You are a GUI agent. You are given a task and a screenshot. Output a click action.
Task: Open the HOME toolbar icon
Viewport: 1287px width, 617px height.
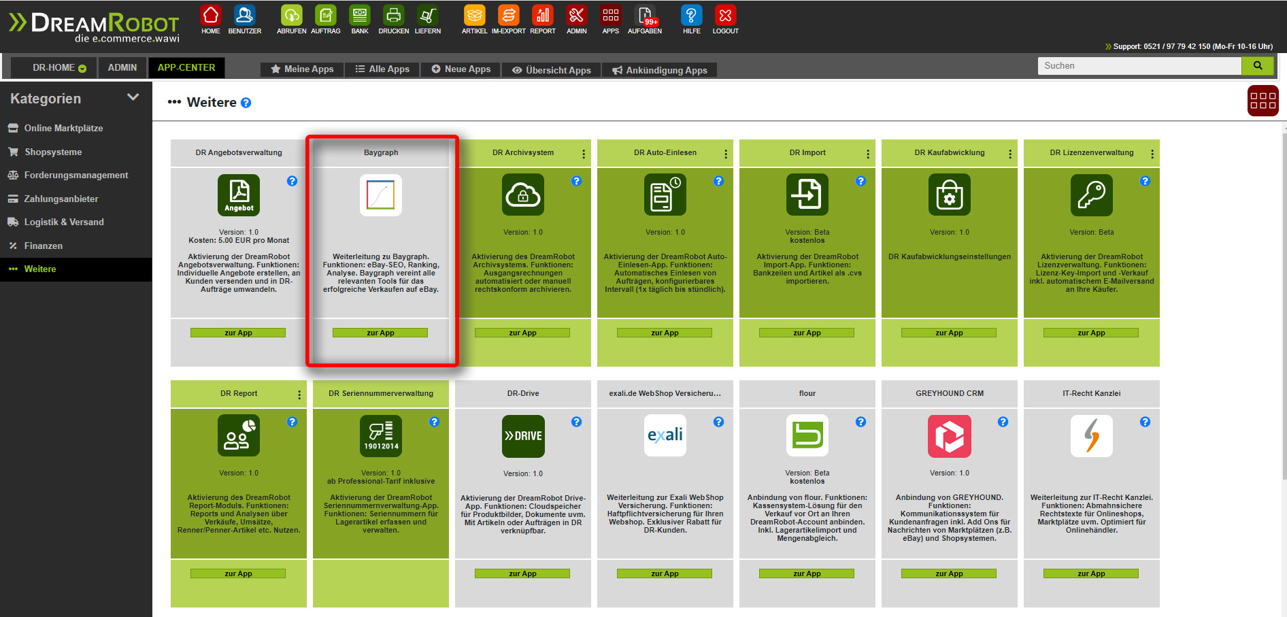(x=211, y=15)
